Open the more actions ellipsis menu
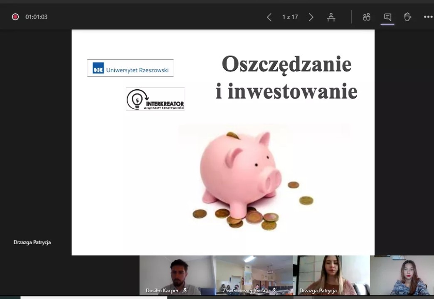 point(428,17)
